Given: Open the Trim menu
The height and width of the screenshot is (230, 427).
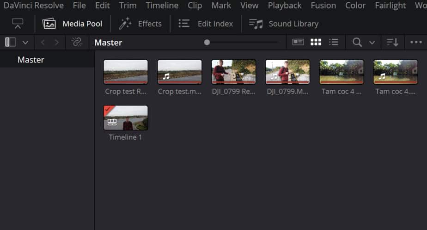Looking at the screenshot, I should (128, 6).
